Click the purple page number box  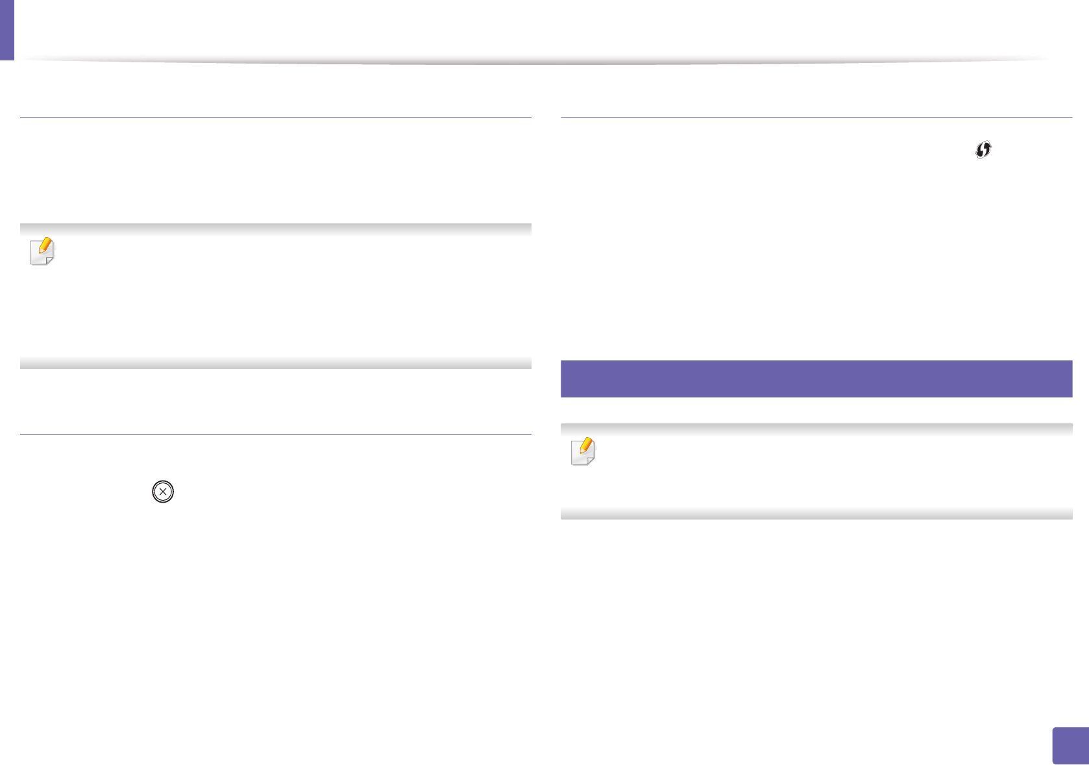pos(1070,746)
